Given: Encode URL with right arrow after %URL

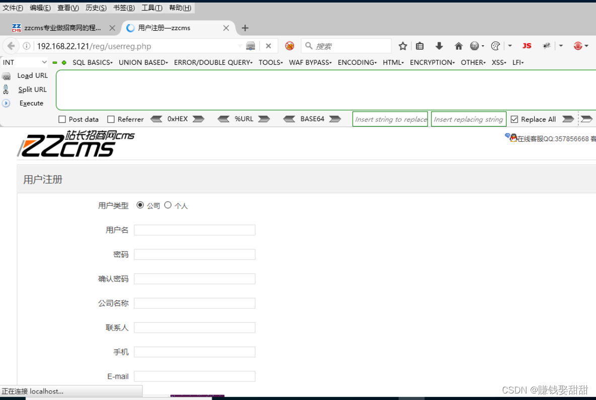Looking at the screenshot, I should (x=264, y=119).
